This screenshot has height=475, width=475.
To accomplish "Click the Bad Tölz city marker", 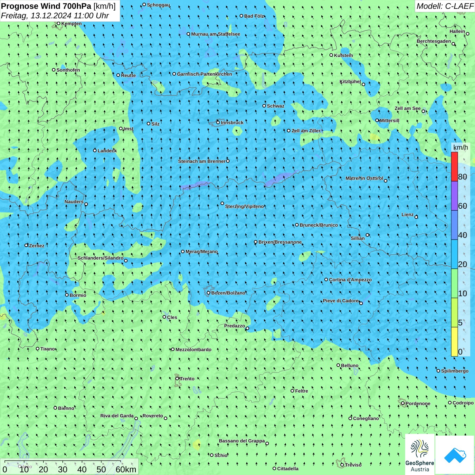I will (242, 16).
